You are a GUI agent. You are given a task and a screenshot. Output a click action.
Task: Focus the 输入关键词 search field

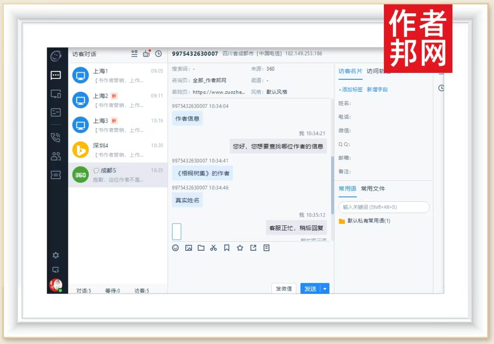click(384, 207)
